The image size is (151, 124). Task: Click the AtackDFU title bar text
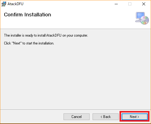pos(15,4)
